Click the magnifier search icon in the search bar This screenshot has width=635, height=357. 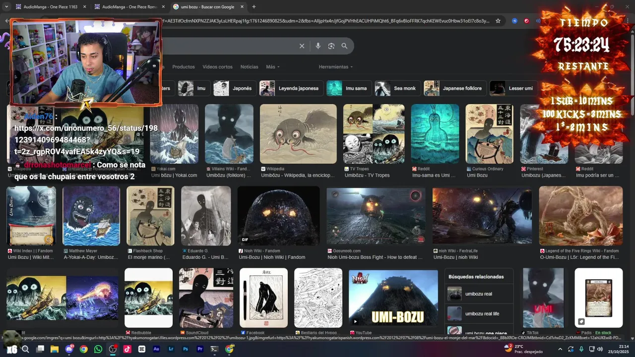[x=344, y=46]
